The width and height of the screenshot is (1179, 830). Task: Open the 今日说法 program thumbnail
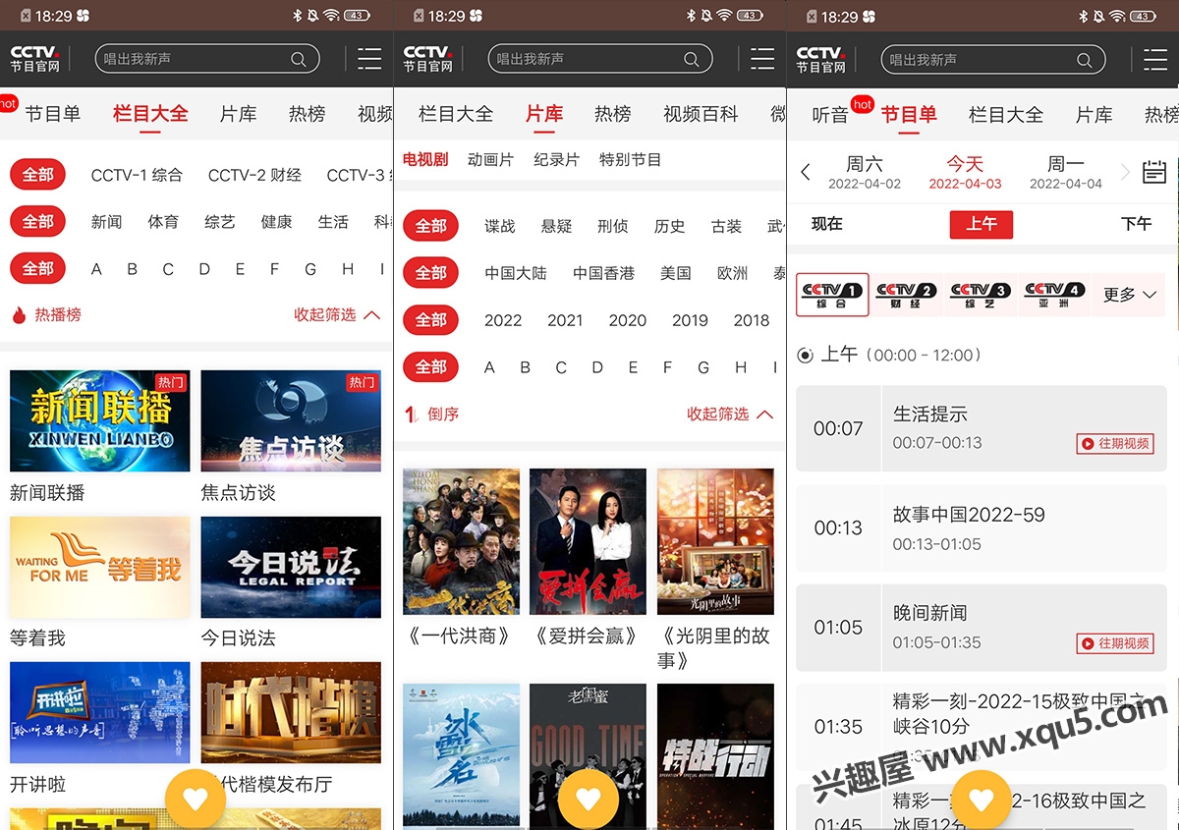pos(291,568)
